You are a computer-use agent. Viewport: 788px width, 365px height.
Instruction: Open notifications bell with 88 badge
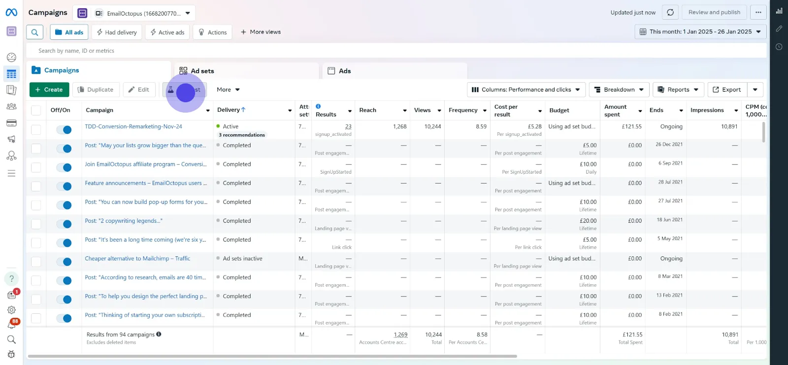point(11,325)
